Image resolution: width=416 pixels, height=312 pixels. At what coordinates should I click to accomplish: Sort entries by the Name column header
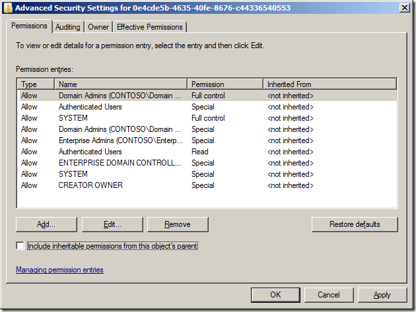pos(121,84)
